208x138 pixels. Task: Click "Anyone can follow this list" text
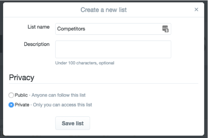59,95
